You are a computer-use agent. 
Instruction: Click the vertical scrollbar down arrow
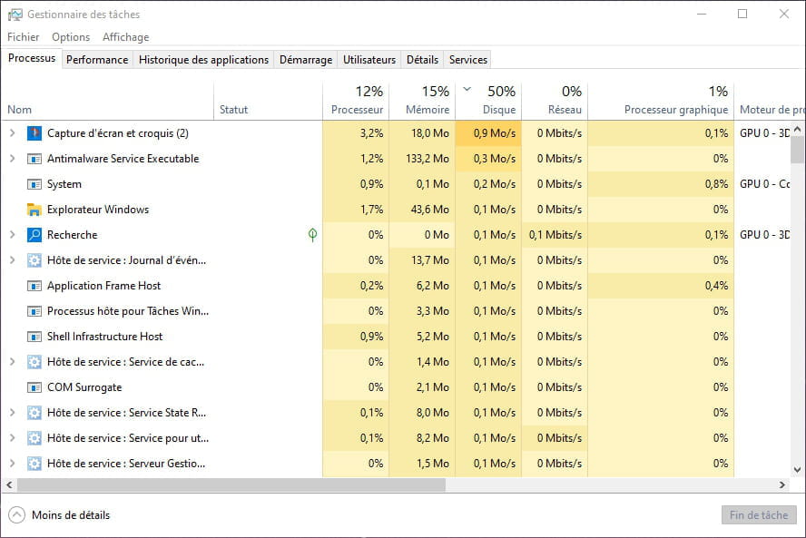(797, 470)
